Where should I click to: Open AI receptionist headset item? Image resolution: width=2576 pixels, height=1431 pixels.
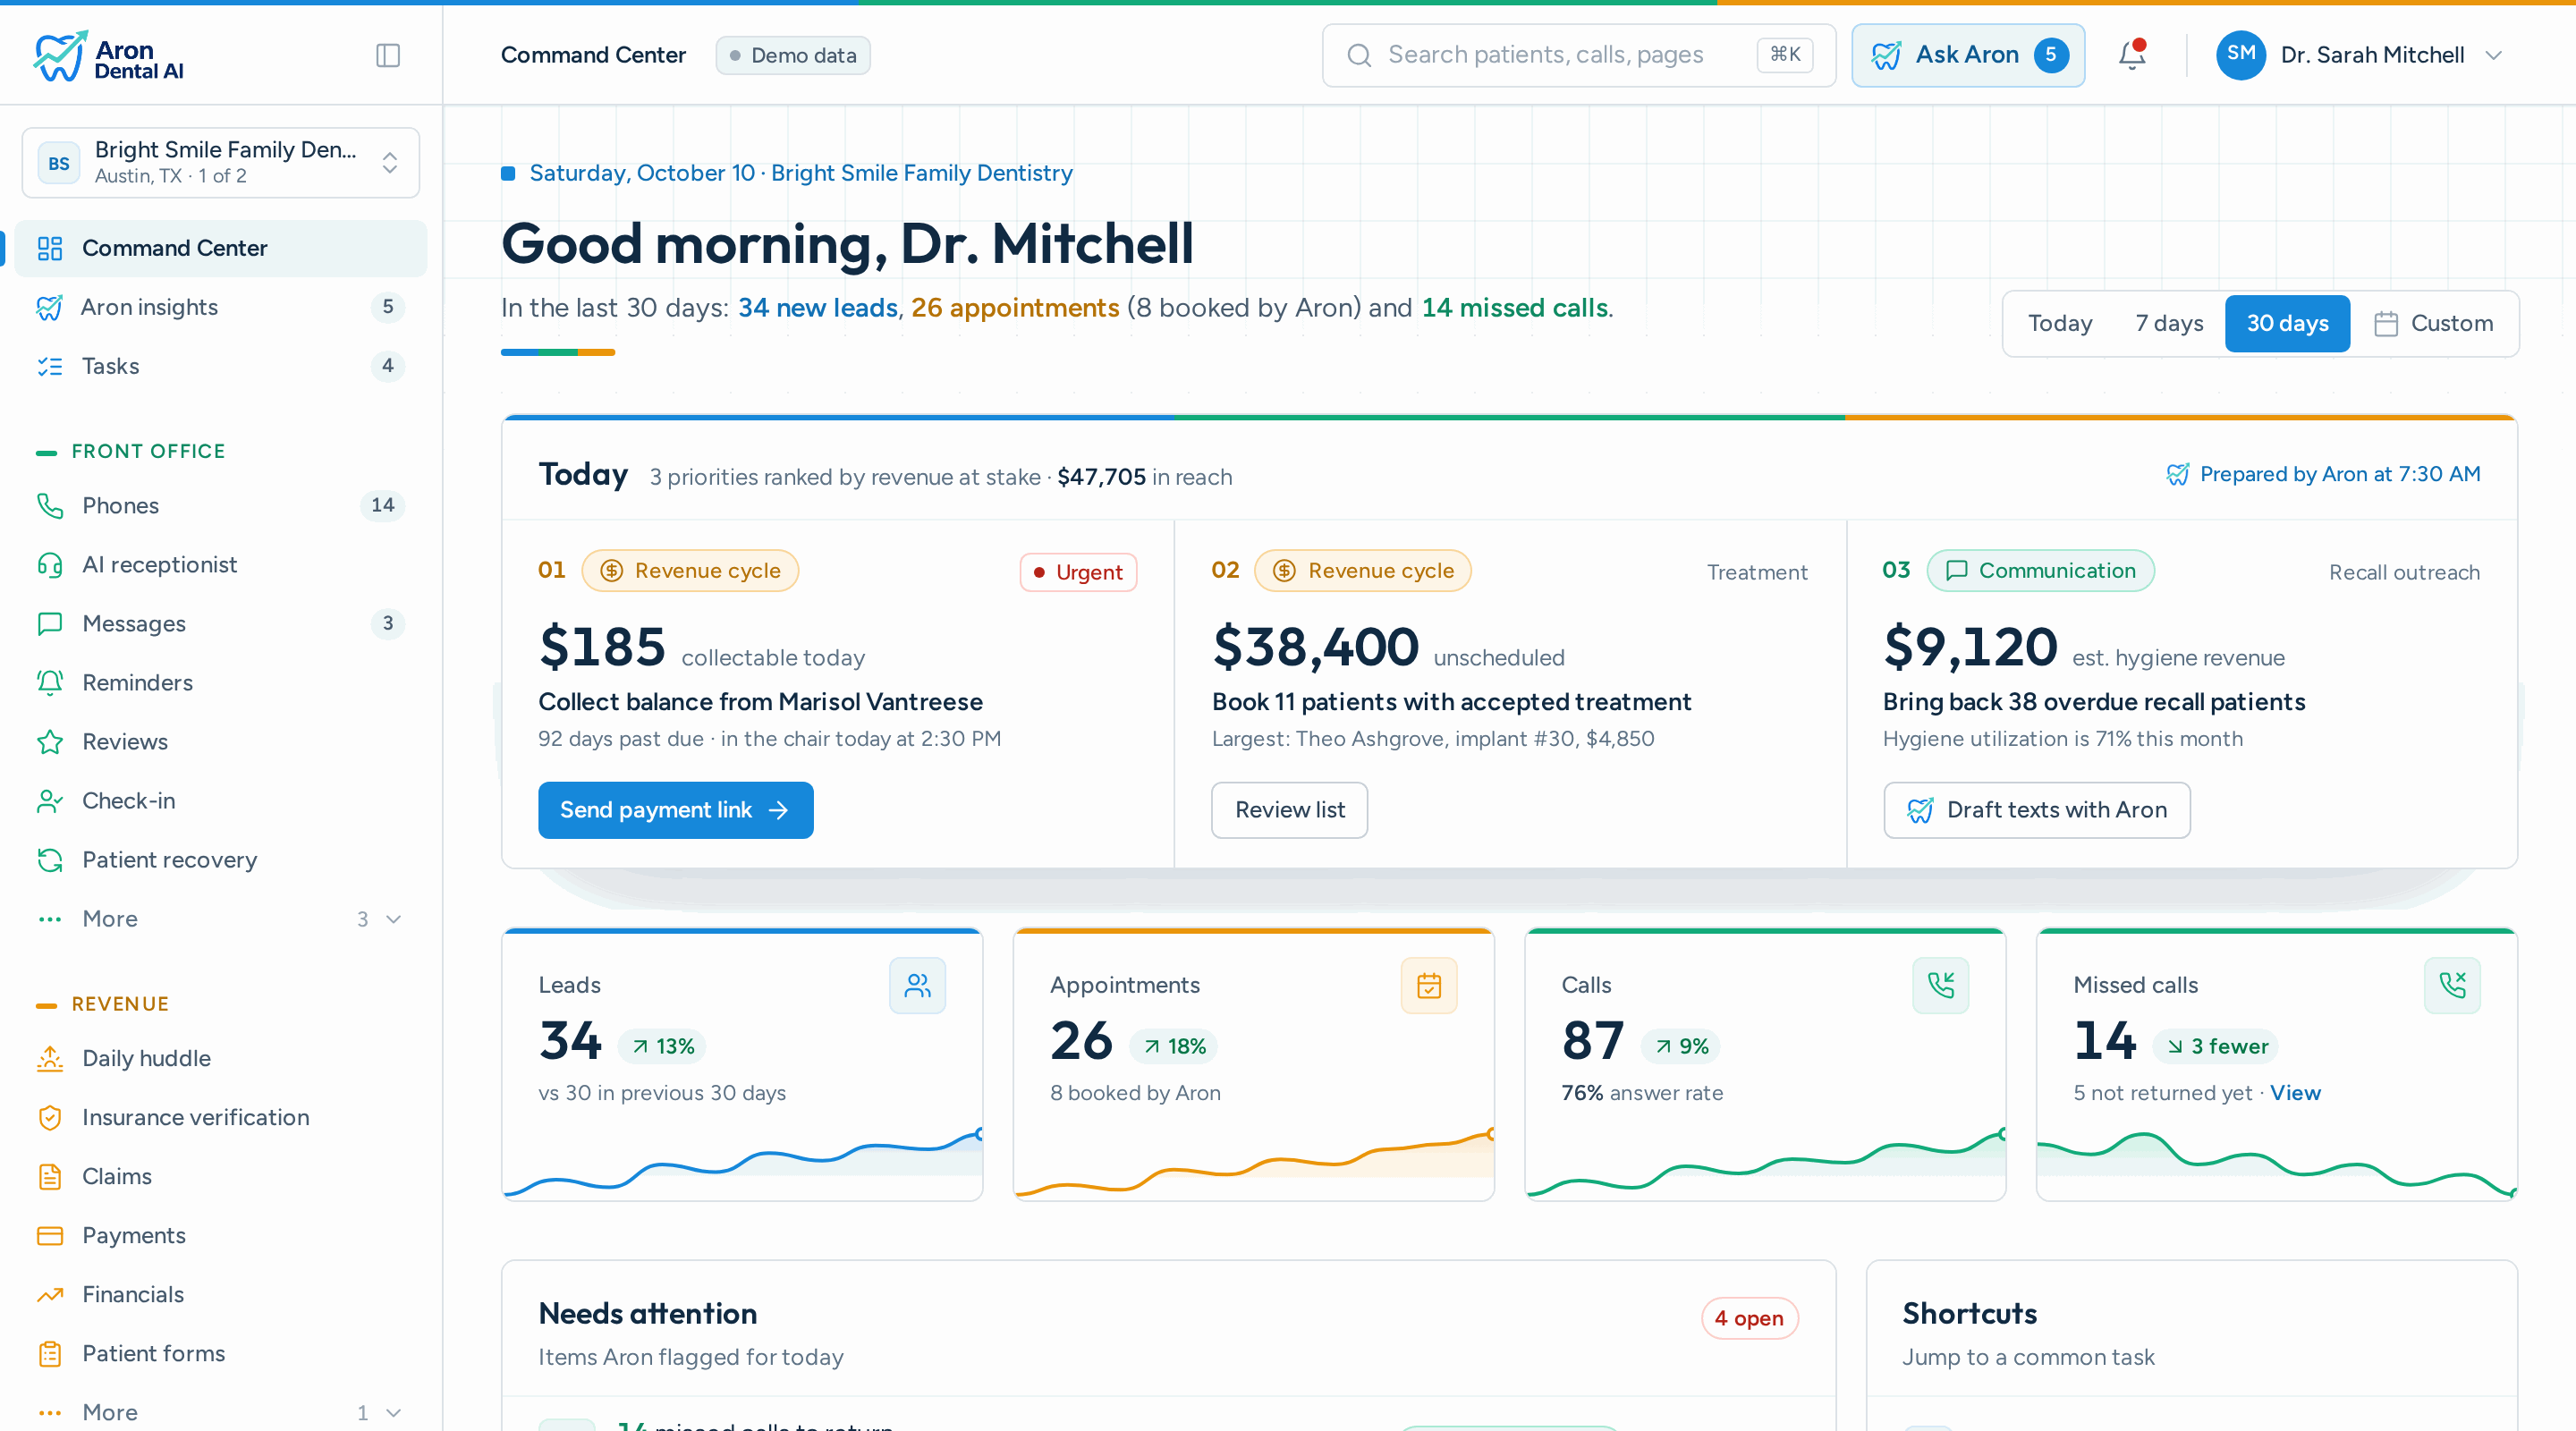click(220, 564)
